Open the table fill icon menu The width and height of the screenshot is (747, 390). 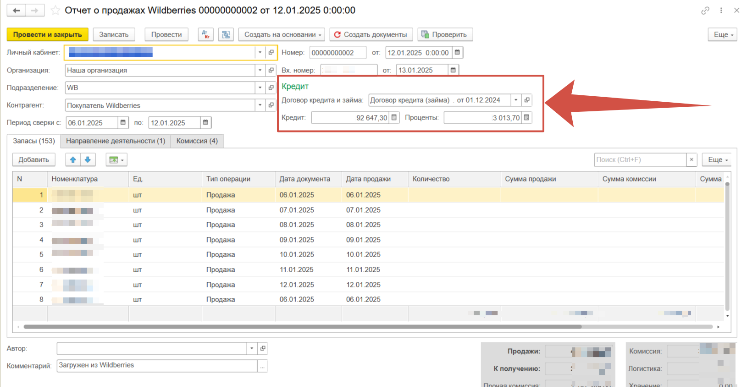point(116,159)
